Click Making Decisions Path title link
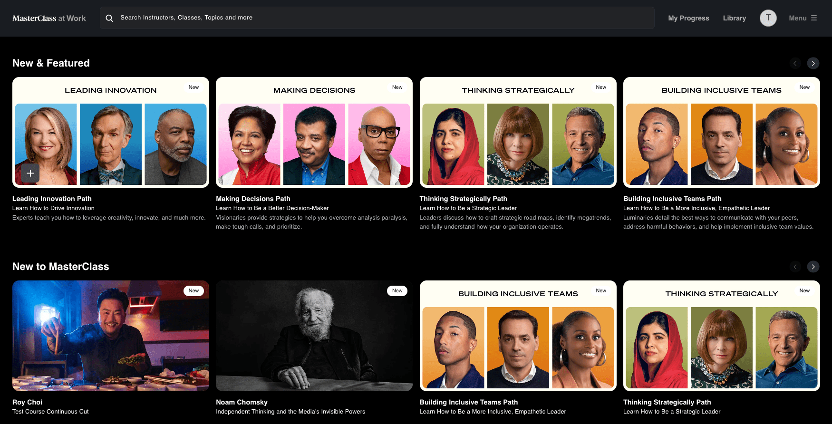This screenshot has height=424, width=832. 253,199
